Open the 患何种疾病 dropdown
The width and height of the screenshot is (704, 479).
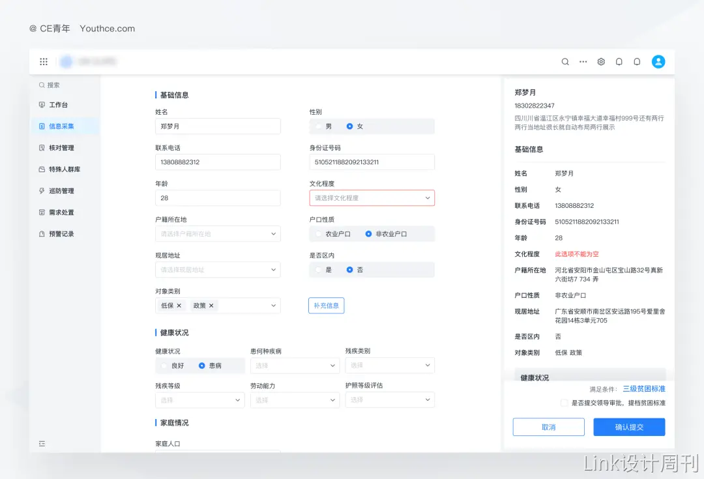coord(295,366)
